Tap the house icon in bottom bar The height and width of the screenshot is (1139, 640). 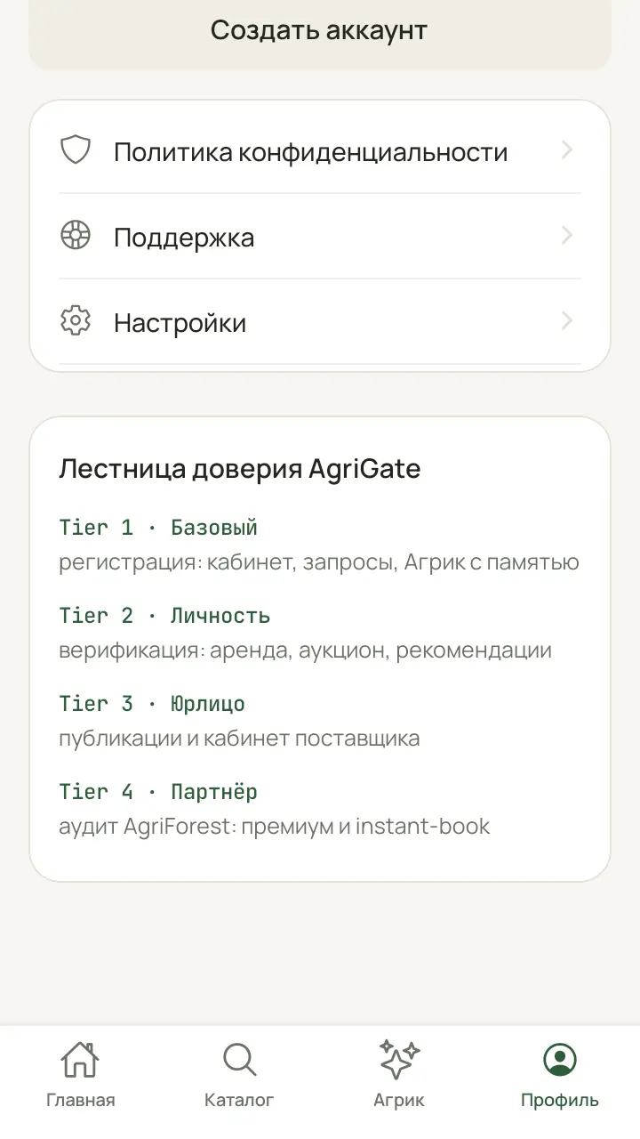pyautogui.click(x=80, y=1060)
